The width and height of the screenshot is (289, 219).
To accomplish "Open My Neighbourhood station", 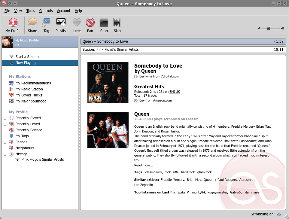I will (31, 101).
